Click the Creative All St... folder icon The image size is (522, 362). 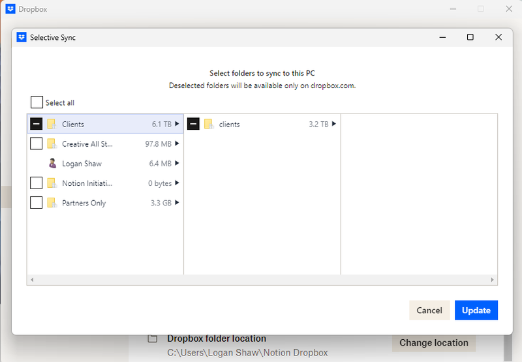[52, 143]
